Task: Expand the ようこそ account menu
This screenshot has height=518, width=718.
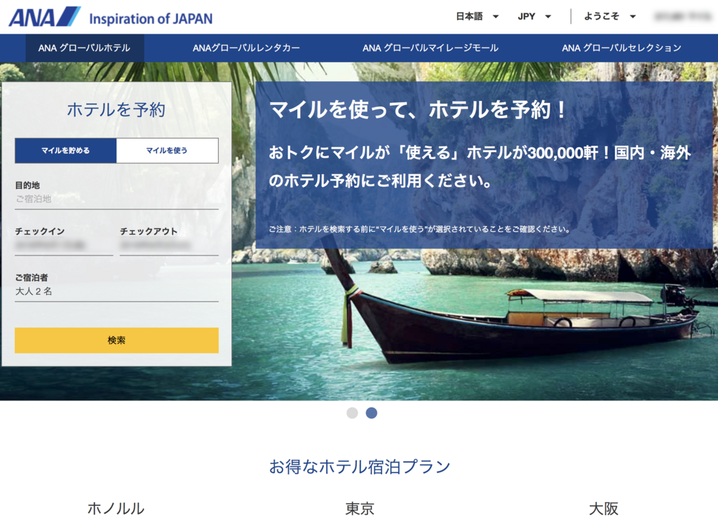Action: coord(609,17)
